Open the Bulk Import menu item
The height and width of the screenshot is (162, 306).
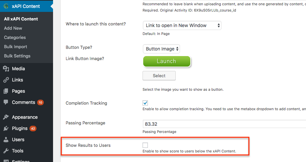[16, 47]
